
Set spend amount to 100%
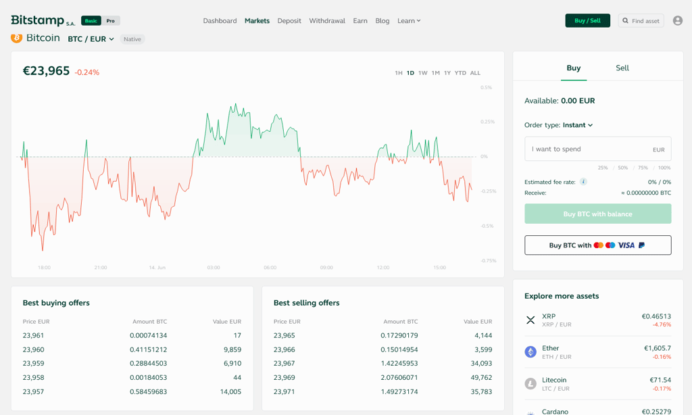664,168
